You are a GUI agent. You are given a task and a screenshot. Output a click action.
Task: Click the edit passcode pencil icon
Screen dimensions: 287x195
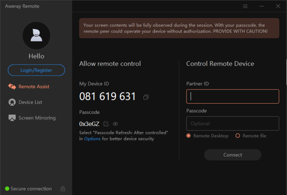pos(106,124)
